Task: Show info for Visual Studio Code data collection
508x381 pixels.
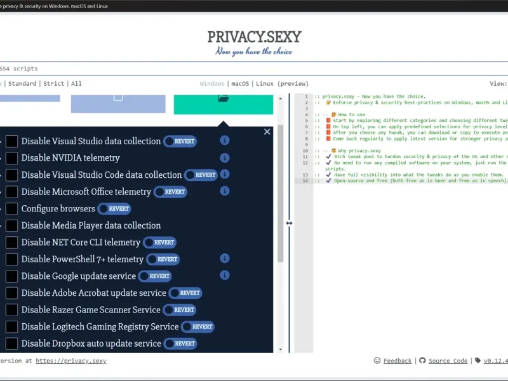Action: pos(225,174)
